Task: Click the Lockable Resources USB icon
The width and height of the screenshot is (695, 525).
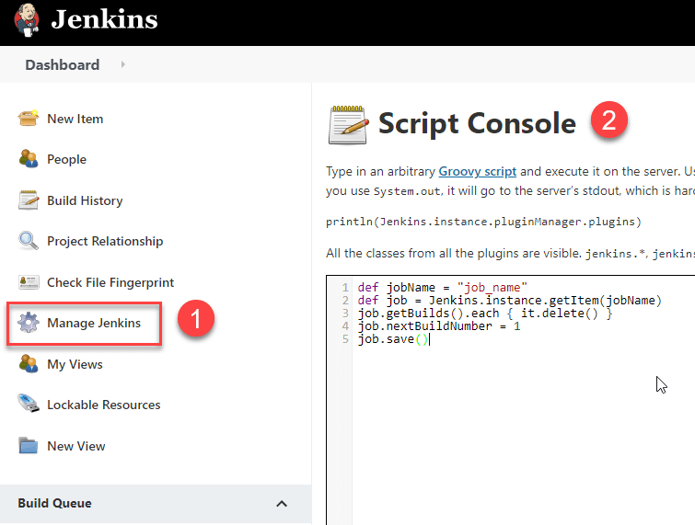Action: [29, 404]
